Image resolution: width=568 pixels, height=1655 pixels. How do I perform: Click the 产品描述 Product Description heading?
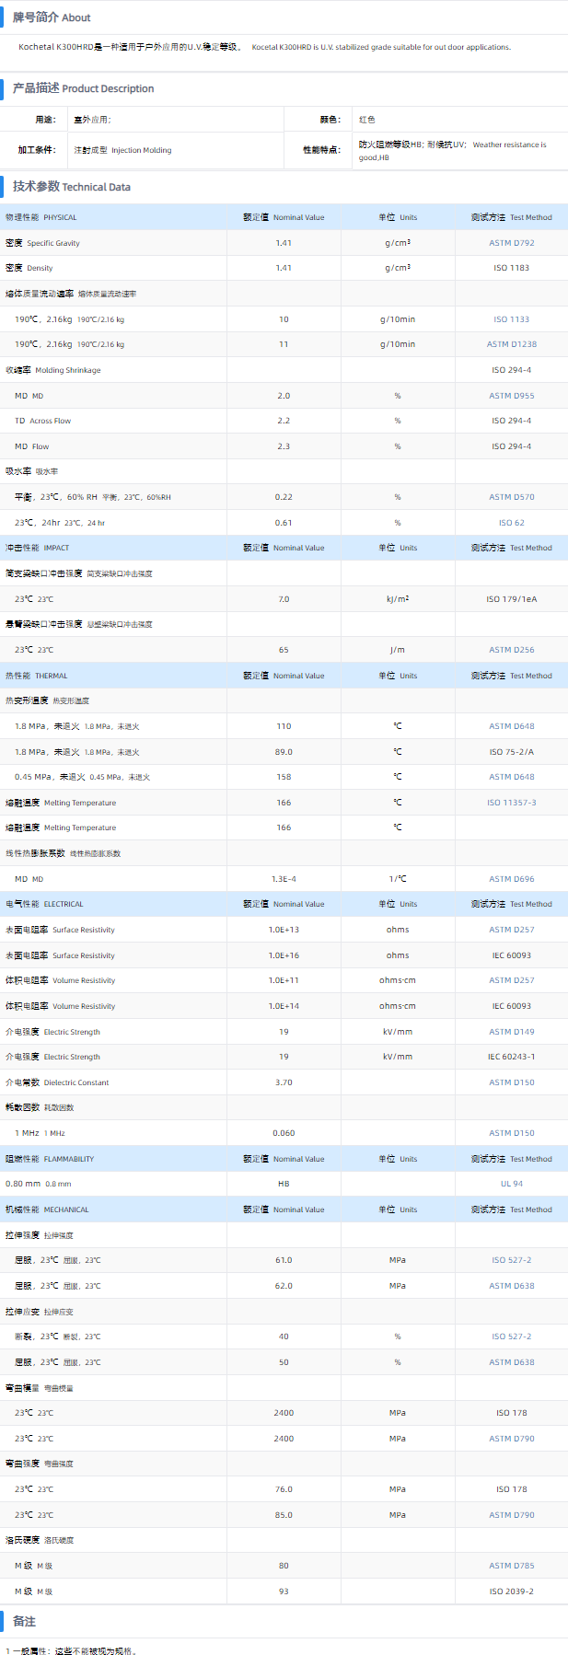coord(83,88)
